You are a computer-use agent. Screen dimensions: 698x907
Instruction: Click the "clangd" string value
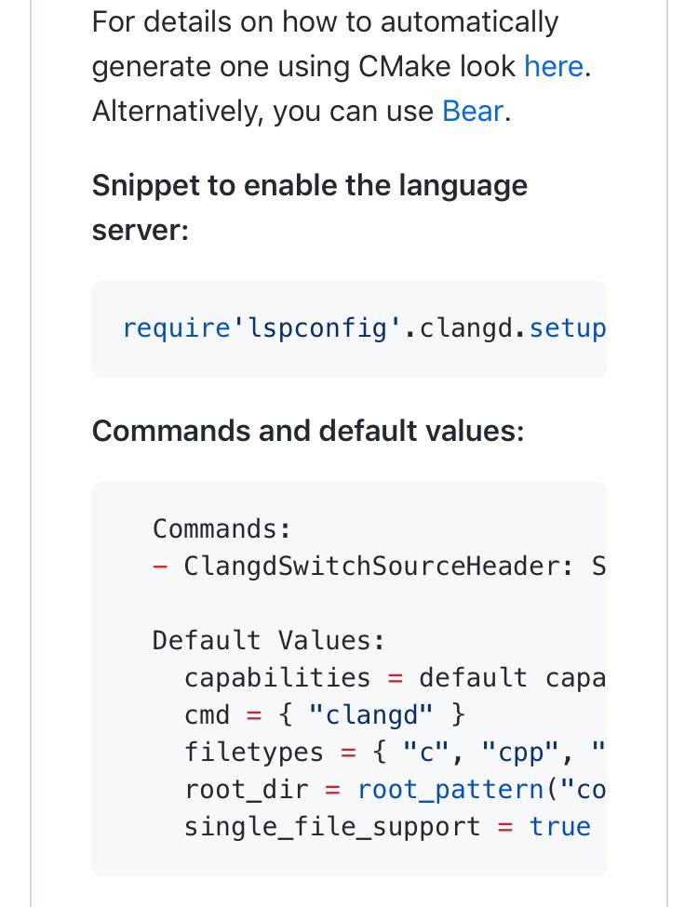370,715
